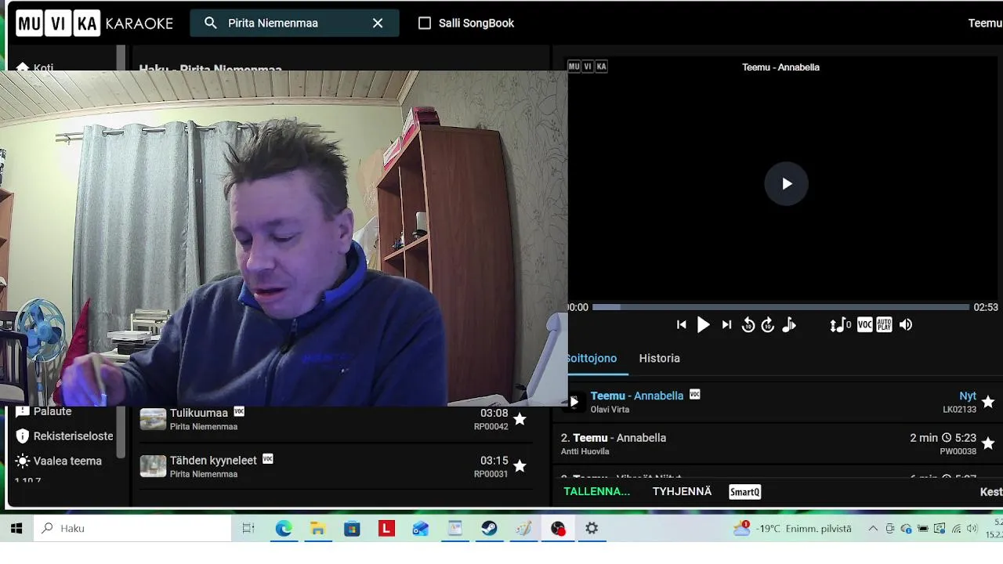The width and height of the screenshot is (1003, 564).
Task: Open the red L app on the taskbar
Action: [x=386, y=529]
